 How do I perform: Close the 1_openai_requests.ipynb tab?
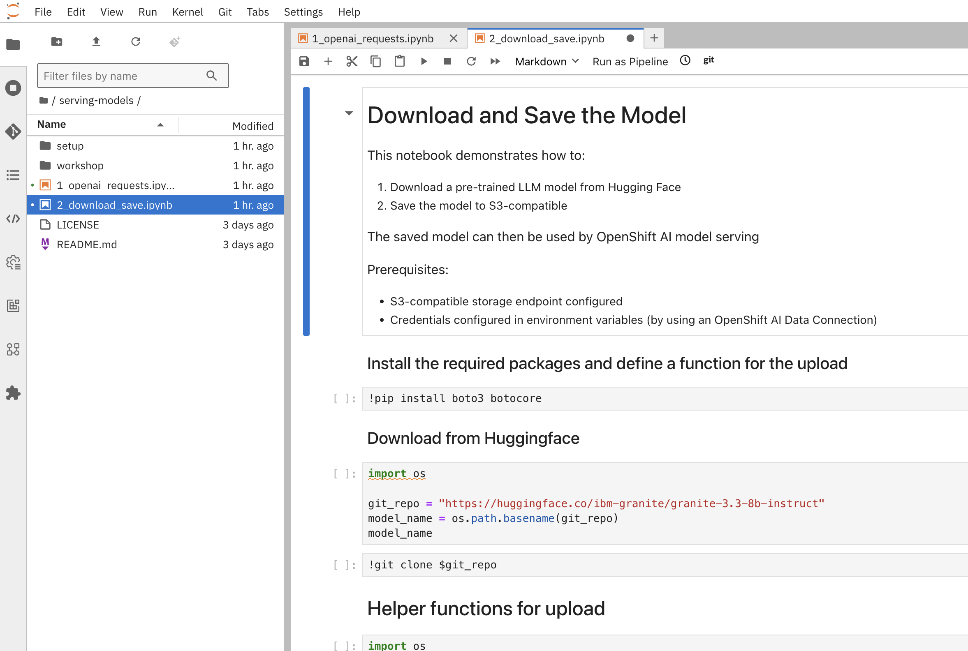tap(454, 39)
